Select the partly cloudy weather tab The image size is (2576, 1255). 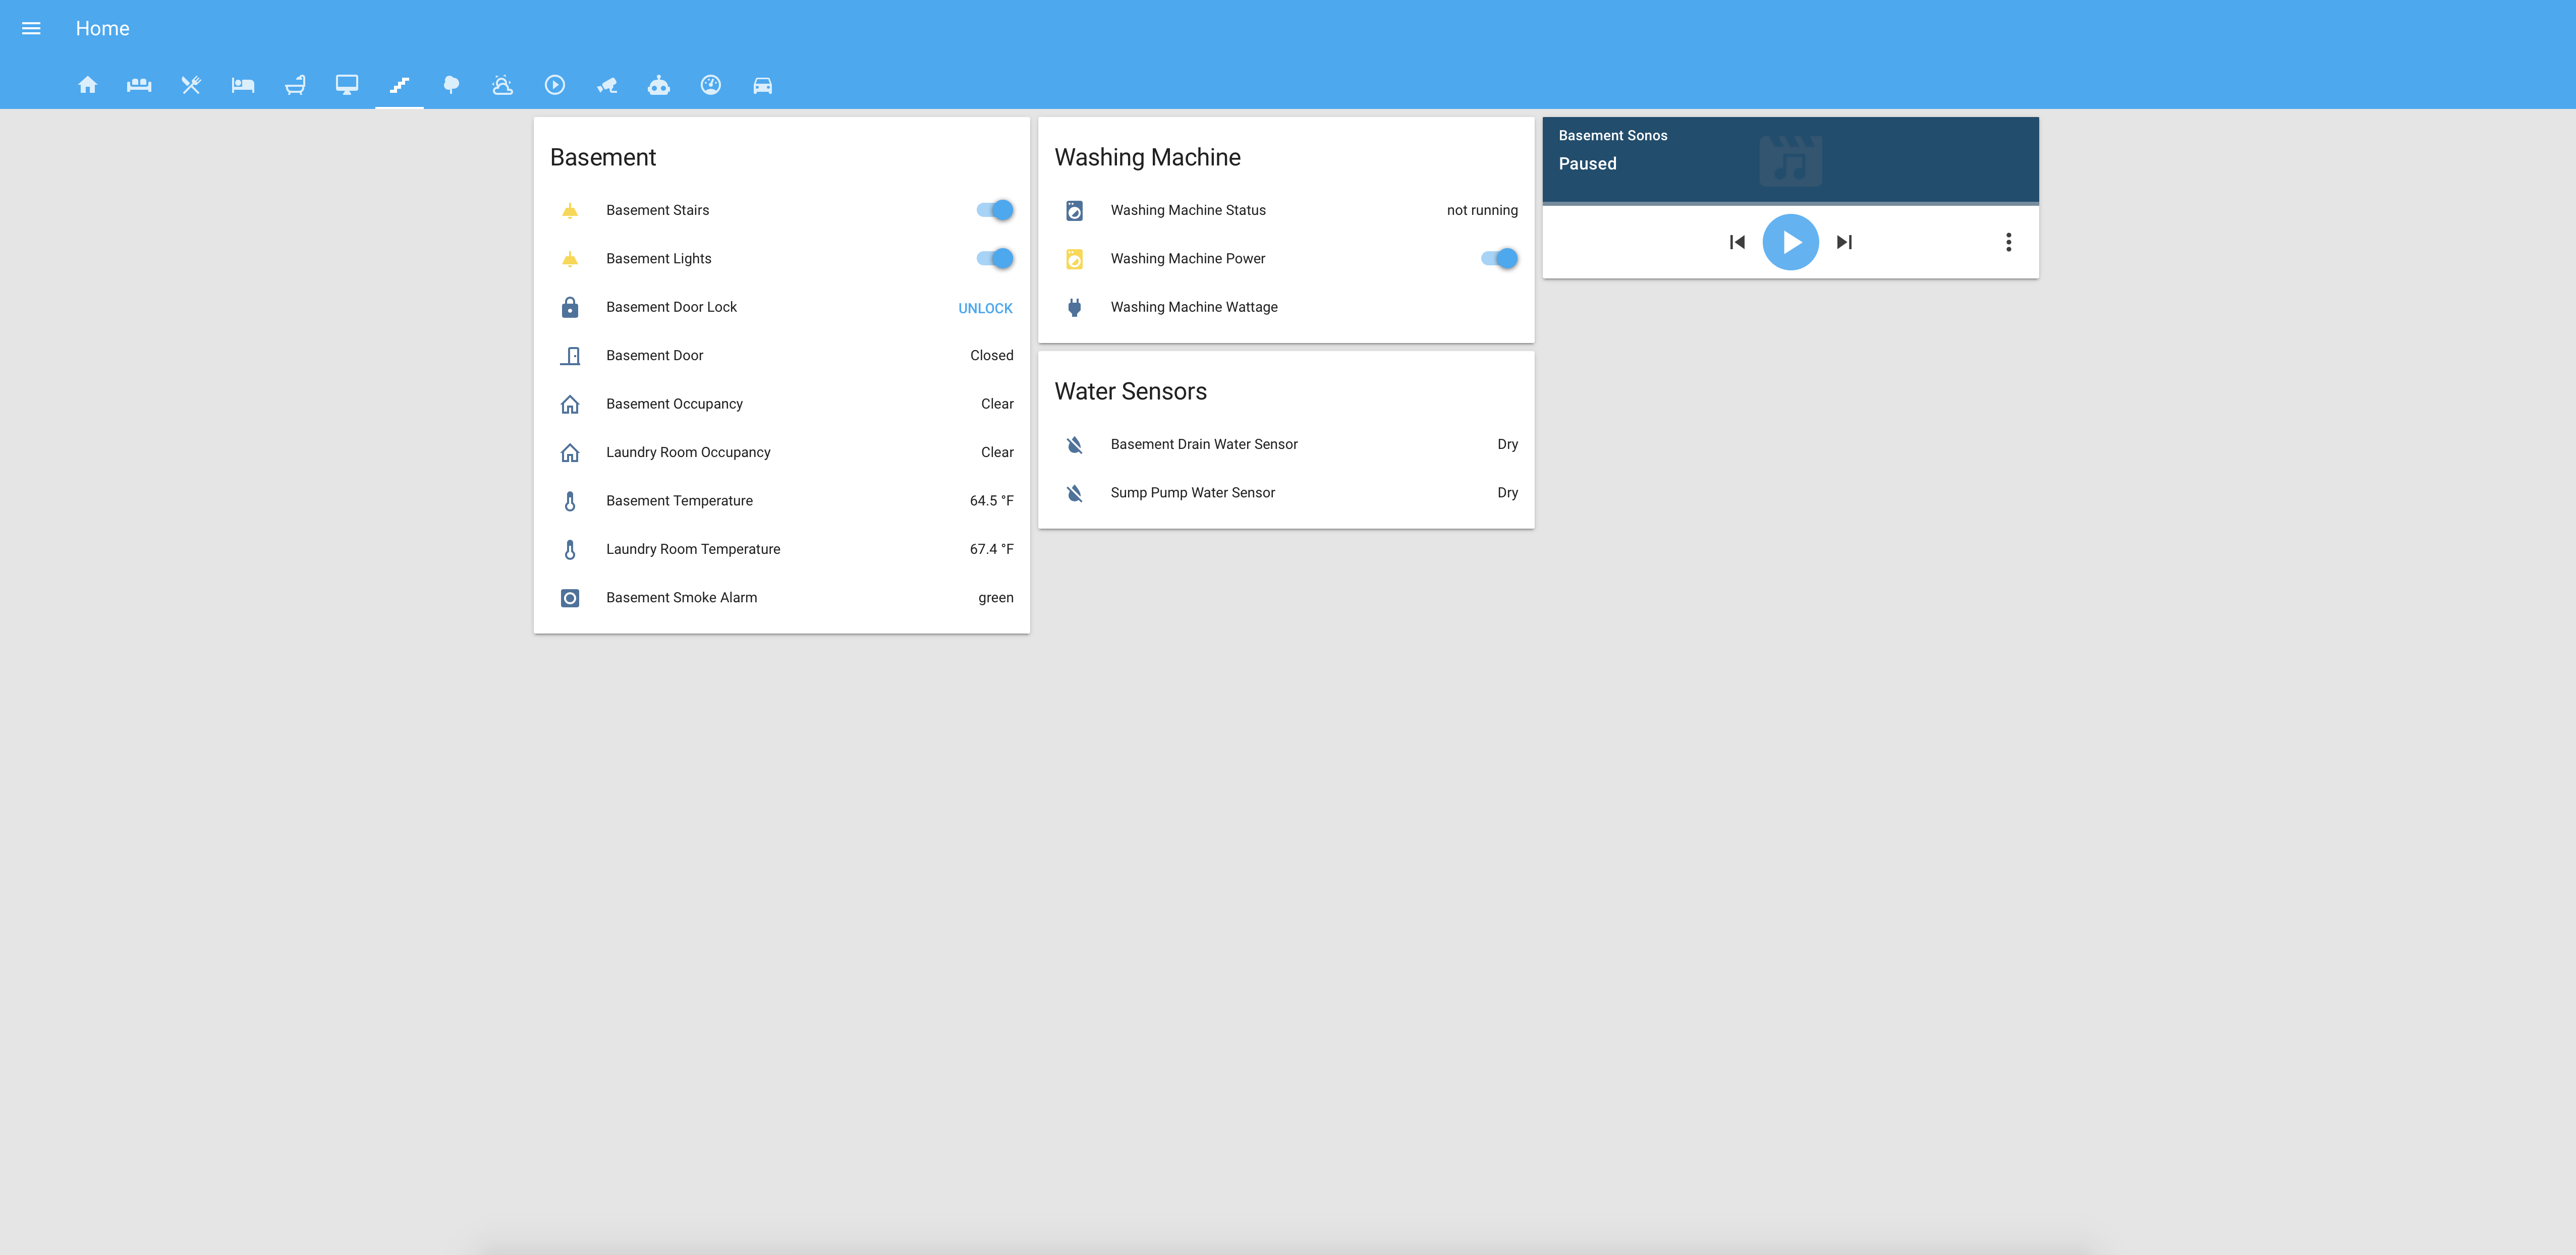(x=503, y=85)
